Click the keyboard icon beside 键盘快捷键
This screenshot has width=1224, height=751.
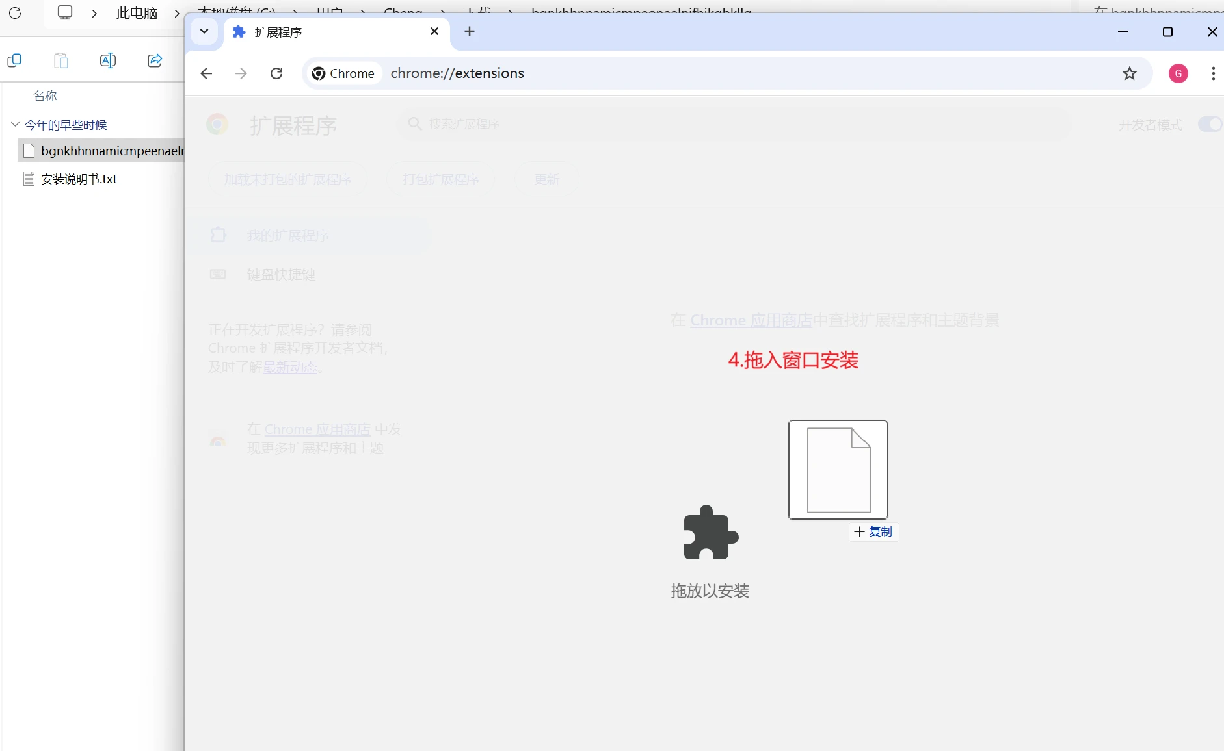(x=218, y=274)
